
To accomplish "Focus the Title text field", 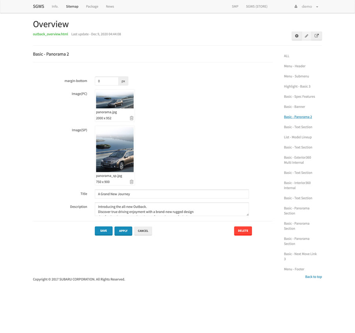I will pyautogui.click(x=172, y=194).
